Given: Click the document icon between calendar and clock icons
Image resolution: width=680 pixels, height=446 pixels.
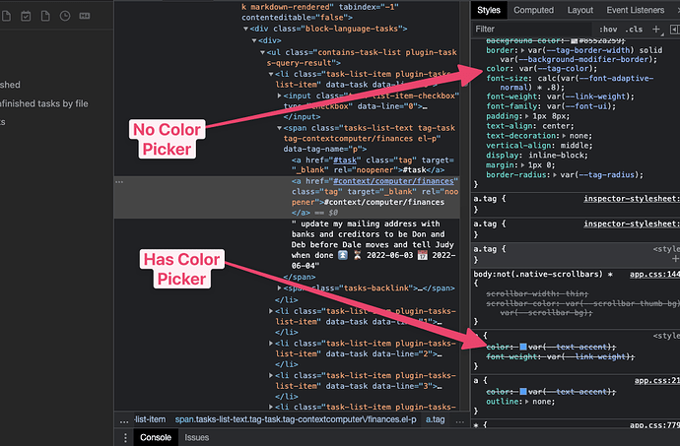Looking at the screenshot, I should click(45, 16).
